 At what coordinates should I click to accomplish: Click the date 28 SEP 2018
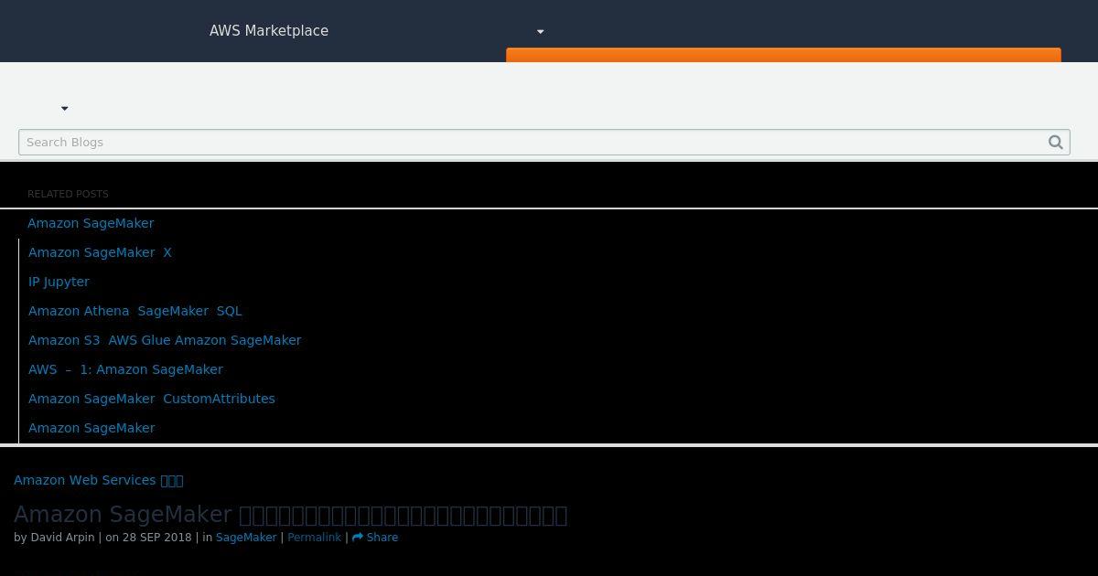click(156, 538)
